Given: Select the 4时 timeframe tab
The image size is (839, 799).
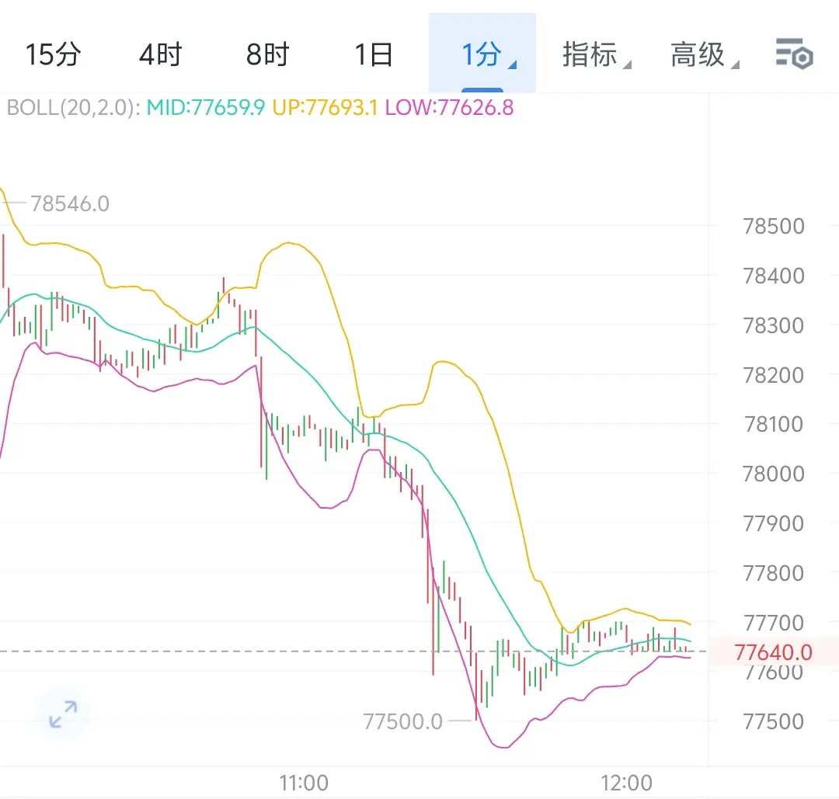Looking at the screenshot, I should coord(161,54).
